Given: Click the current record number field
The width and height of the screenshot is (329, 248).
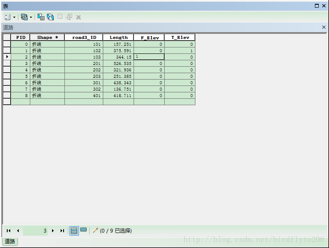Looking at the screenshot, I should point(35,230).
